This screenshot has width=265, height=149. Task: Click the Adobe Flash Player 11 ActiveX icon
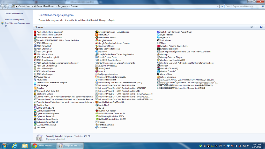point(35,32)
